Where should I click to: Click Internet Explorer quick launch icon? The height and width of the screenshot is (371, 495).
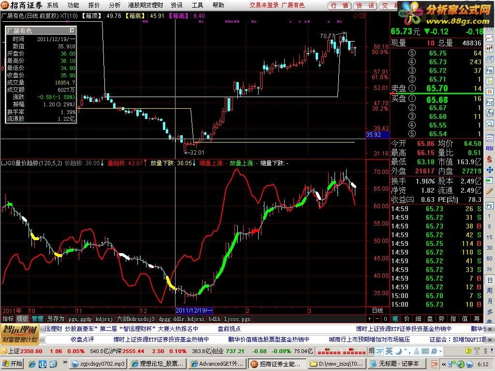tap(32, 364)
